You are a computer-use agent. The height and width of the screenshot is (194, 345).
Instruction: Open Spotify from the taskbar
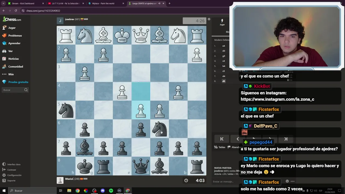point(111,191)
